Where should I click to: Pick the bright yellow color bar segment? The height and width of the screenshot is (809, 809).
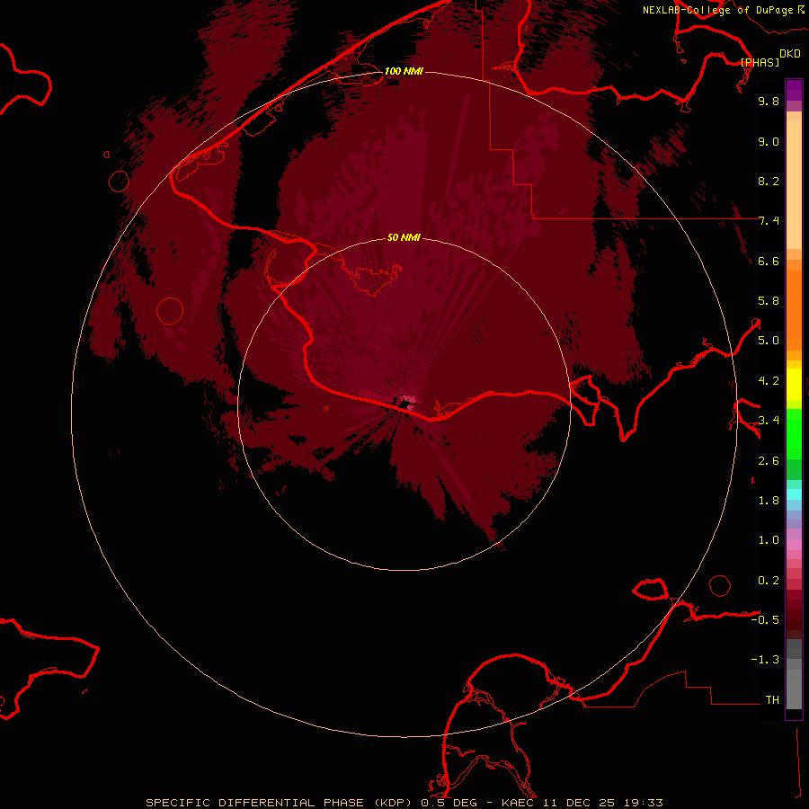coord(794,385)
